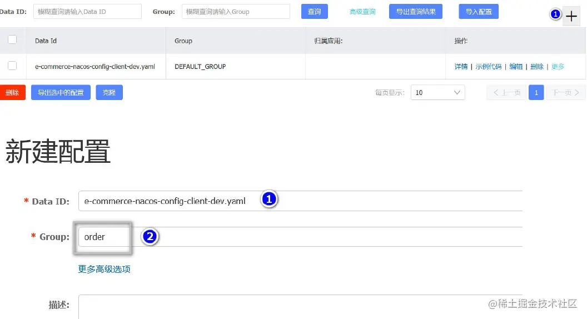Click the Group field containing order
This screenshot has height=319, width=587.
coord(300,237)
